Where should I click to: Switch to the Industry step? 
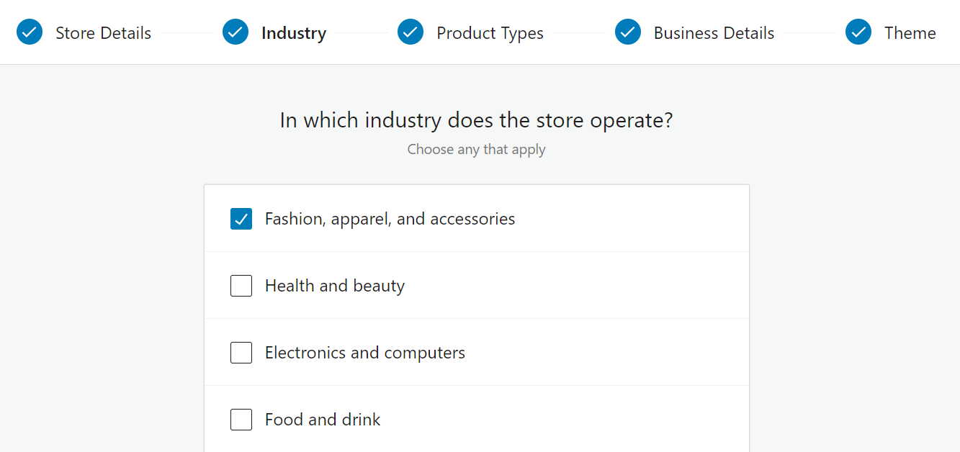pos(292,32)
